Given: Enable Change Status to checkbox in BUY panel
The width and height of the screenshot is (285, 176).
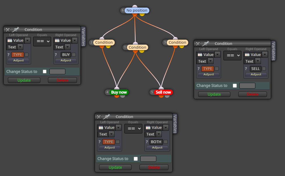Looking at the screenshot, I should click(x=44, y=71).
